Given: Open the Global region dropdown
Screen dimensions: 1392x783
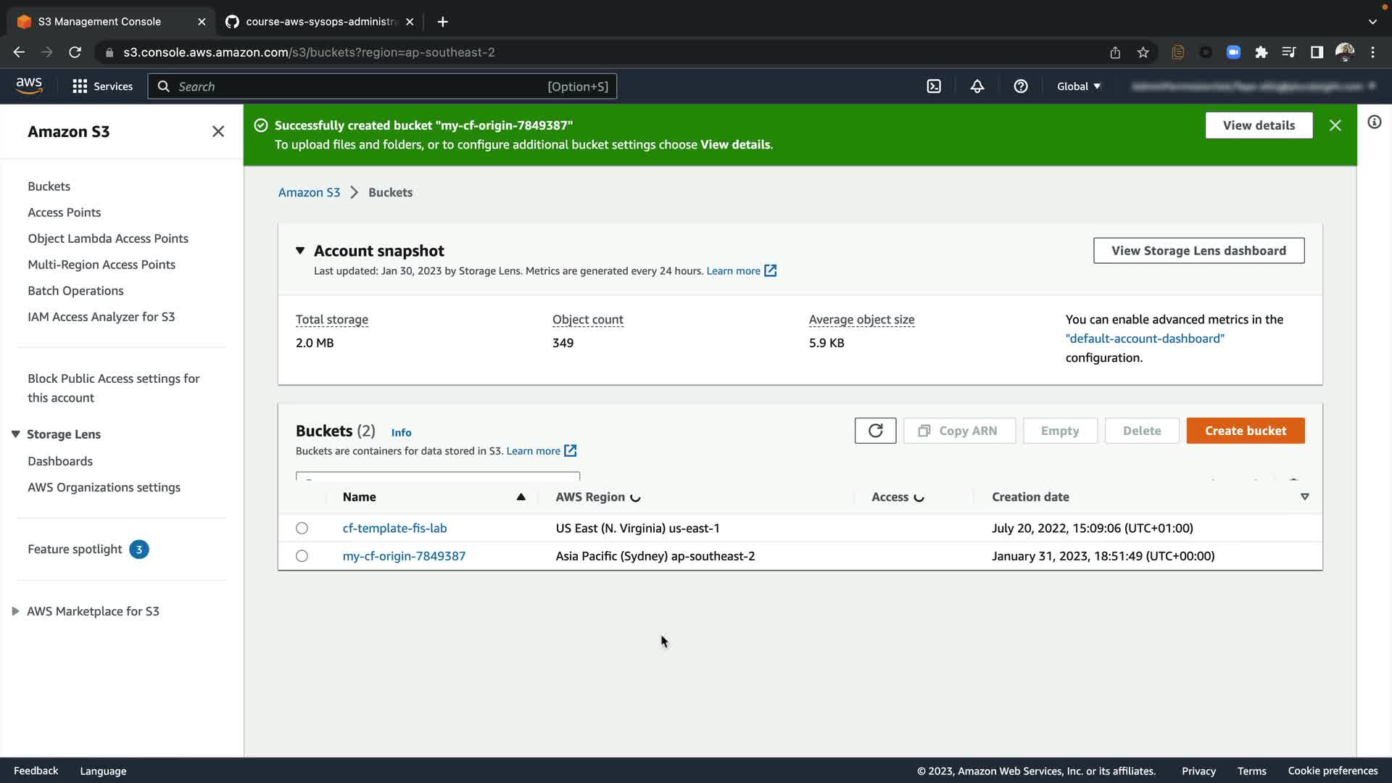Looking at the screenshot, I should 1079,86.
